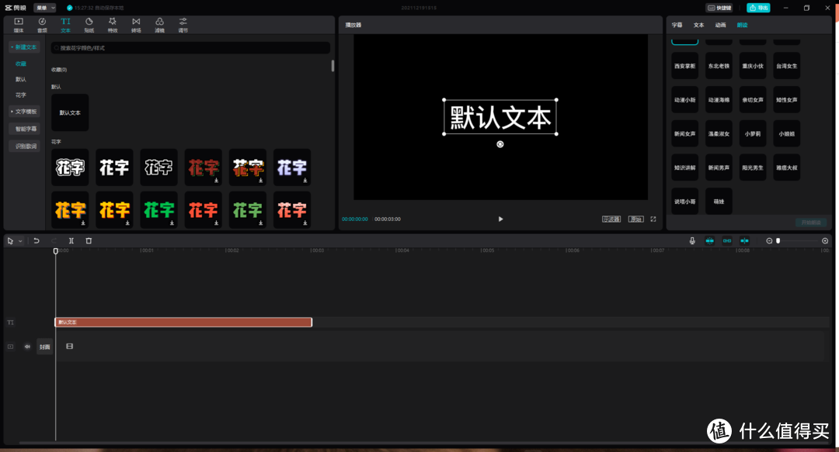Select the 萌娃 voice

pyautogui.click(x=719, y=202)
